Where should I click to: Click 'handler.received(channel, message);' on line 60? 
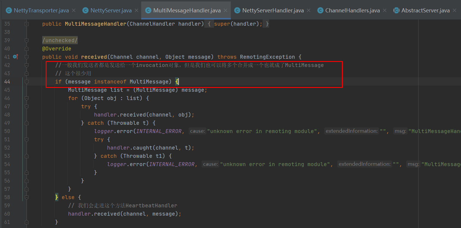pyautogui.click(x=125, y=214)
